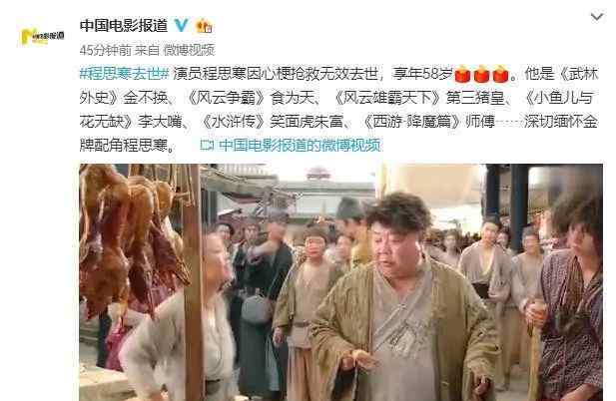Screen dimensions: 616x401
Task: Click the third red candle emoji
Action: [x=500, y=74]
